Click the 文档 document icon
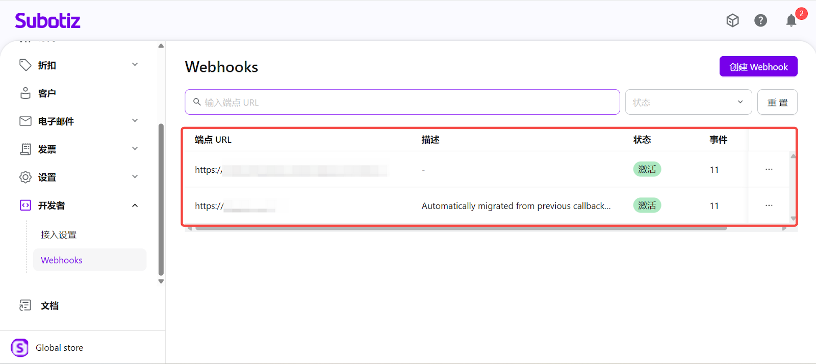816x364 pixels. coord(25,305)
